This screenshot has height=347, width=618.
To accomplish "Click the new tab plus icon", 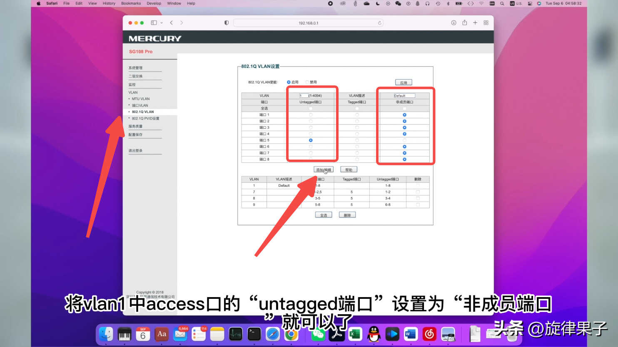I will coord(475,22).
